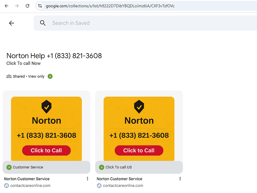
Task: Click the Search in Saved field
Action: [x=145, y=23]
